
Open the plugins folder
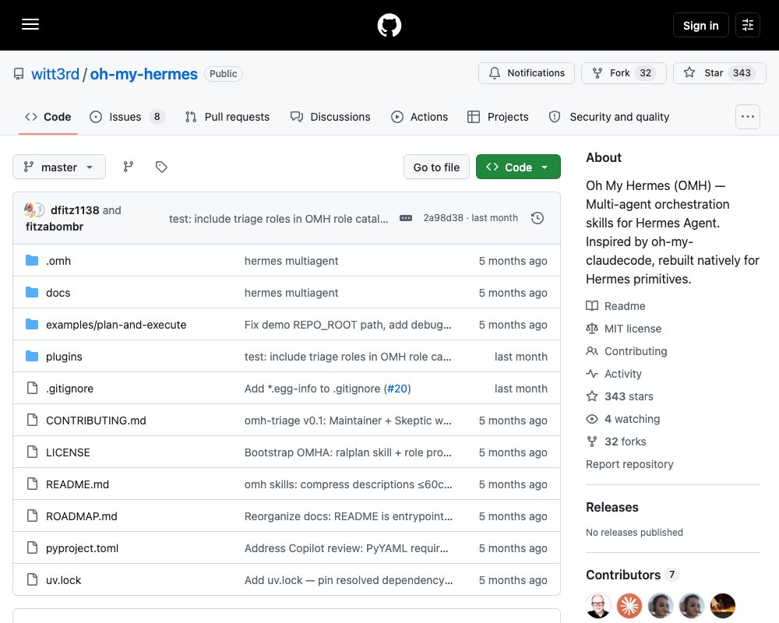point(64,357)
